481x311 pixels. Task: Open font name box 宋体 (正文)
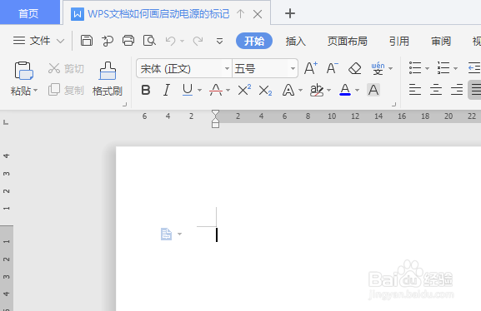(184, 68)
